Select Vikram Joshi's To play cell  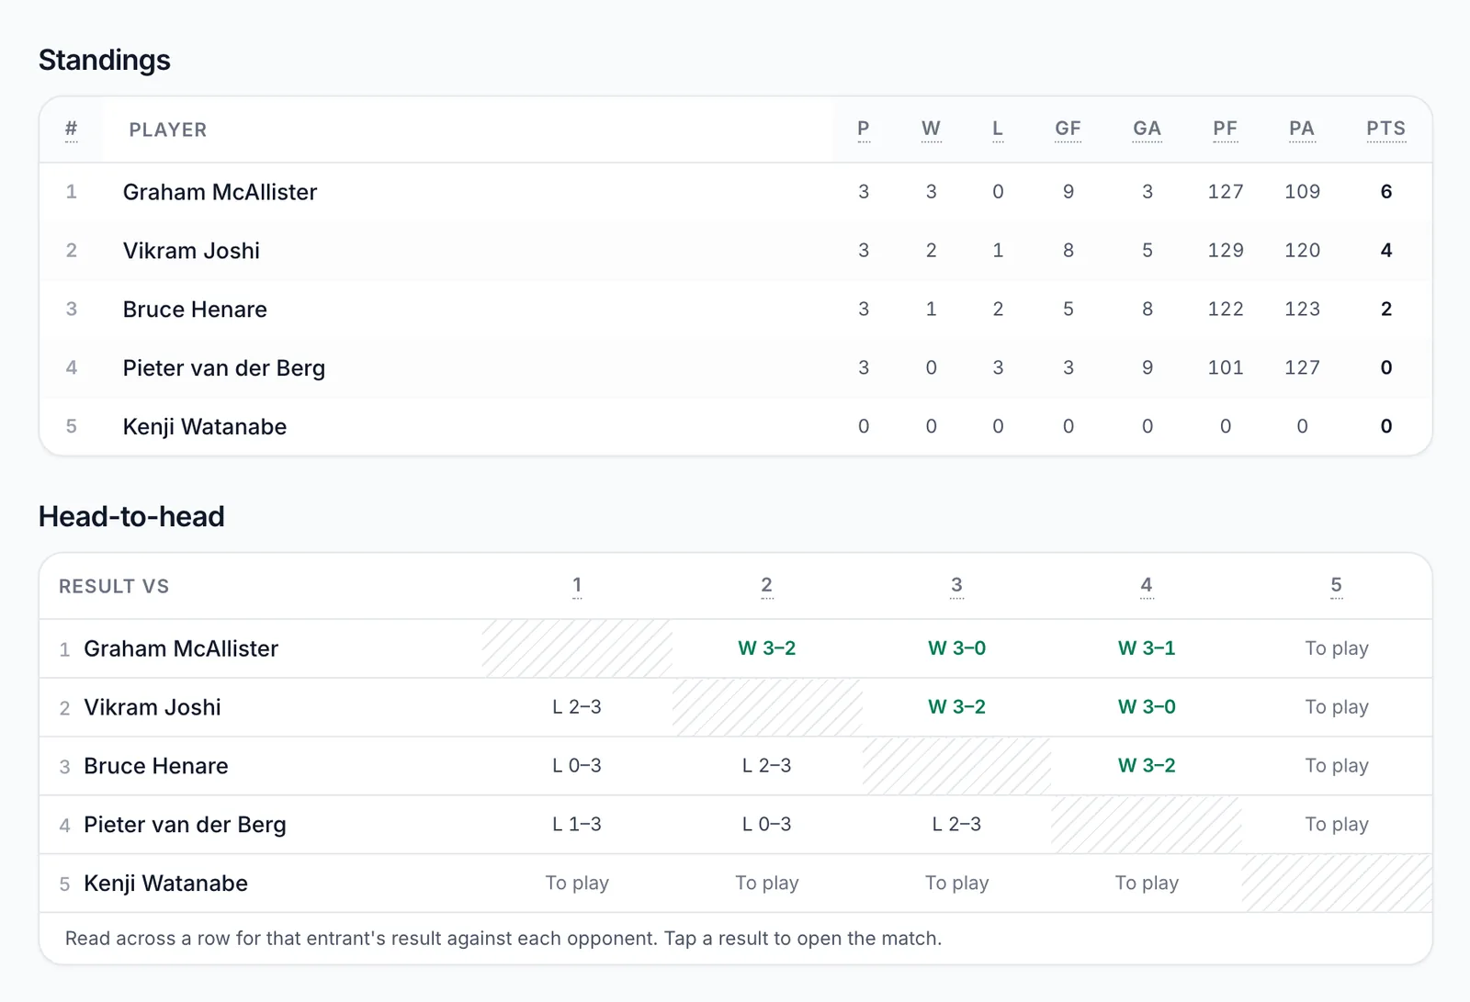tap(1337, 707)
